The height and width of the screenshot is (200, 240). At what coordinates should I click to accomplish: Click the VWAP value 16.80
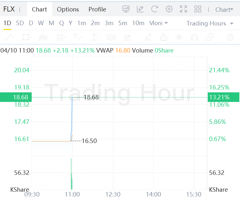coord(123,51)
